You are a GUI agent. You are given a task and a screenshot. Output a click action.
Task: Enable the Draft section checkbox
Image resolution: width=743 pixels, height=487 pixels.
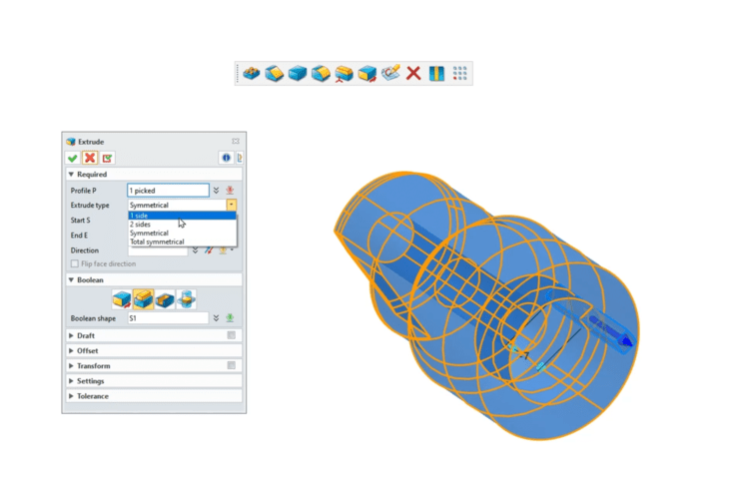pyautogui.click(x=231, y=335)
